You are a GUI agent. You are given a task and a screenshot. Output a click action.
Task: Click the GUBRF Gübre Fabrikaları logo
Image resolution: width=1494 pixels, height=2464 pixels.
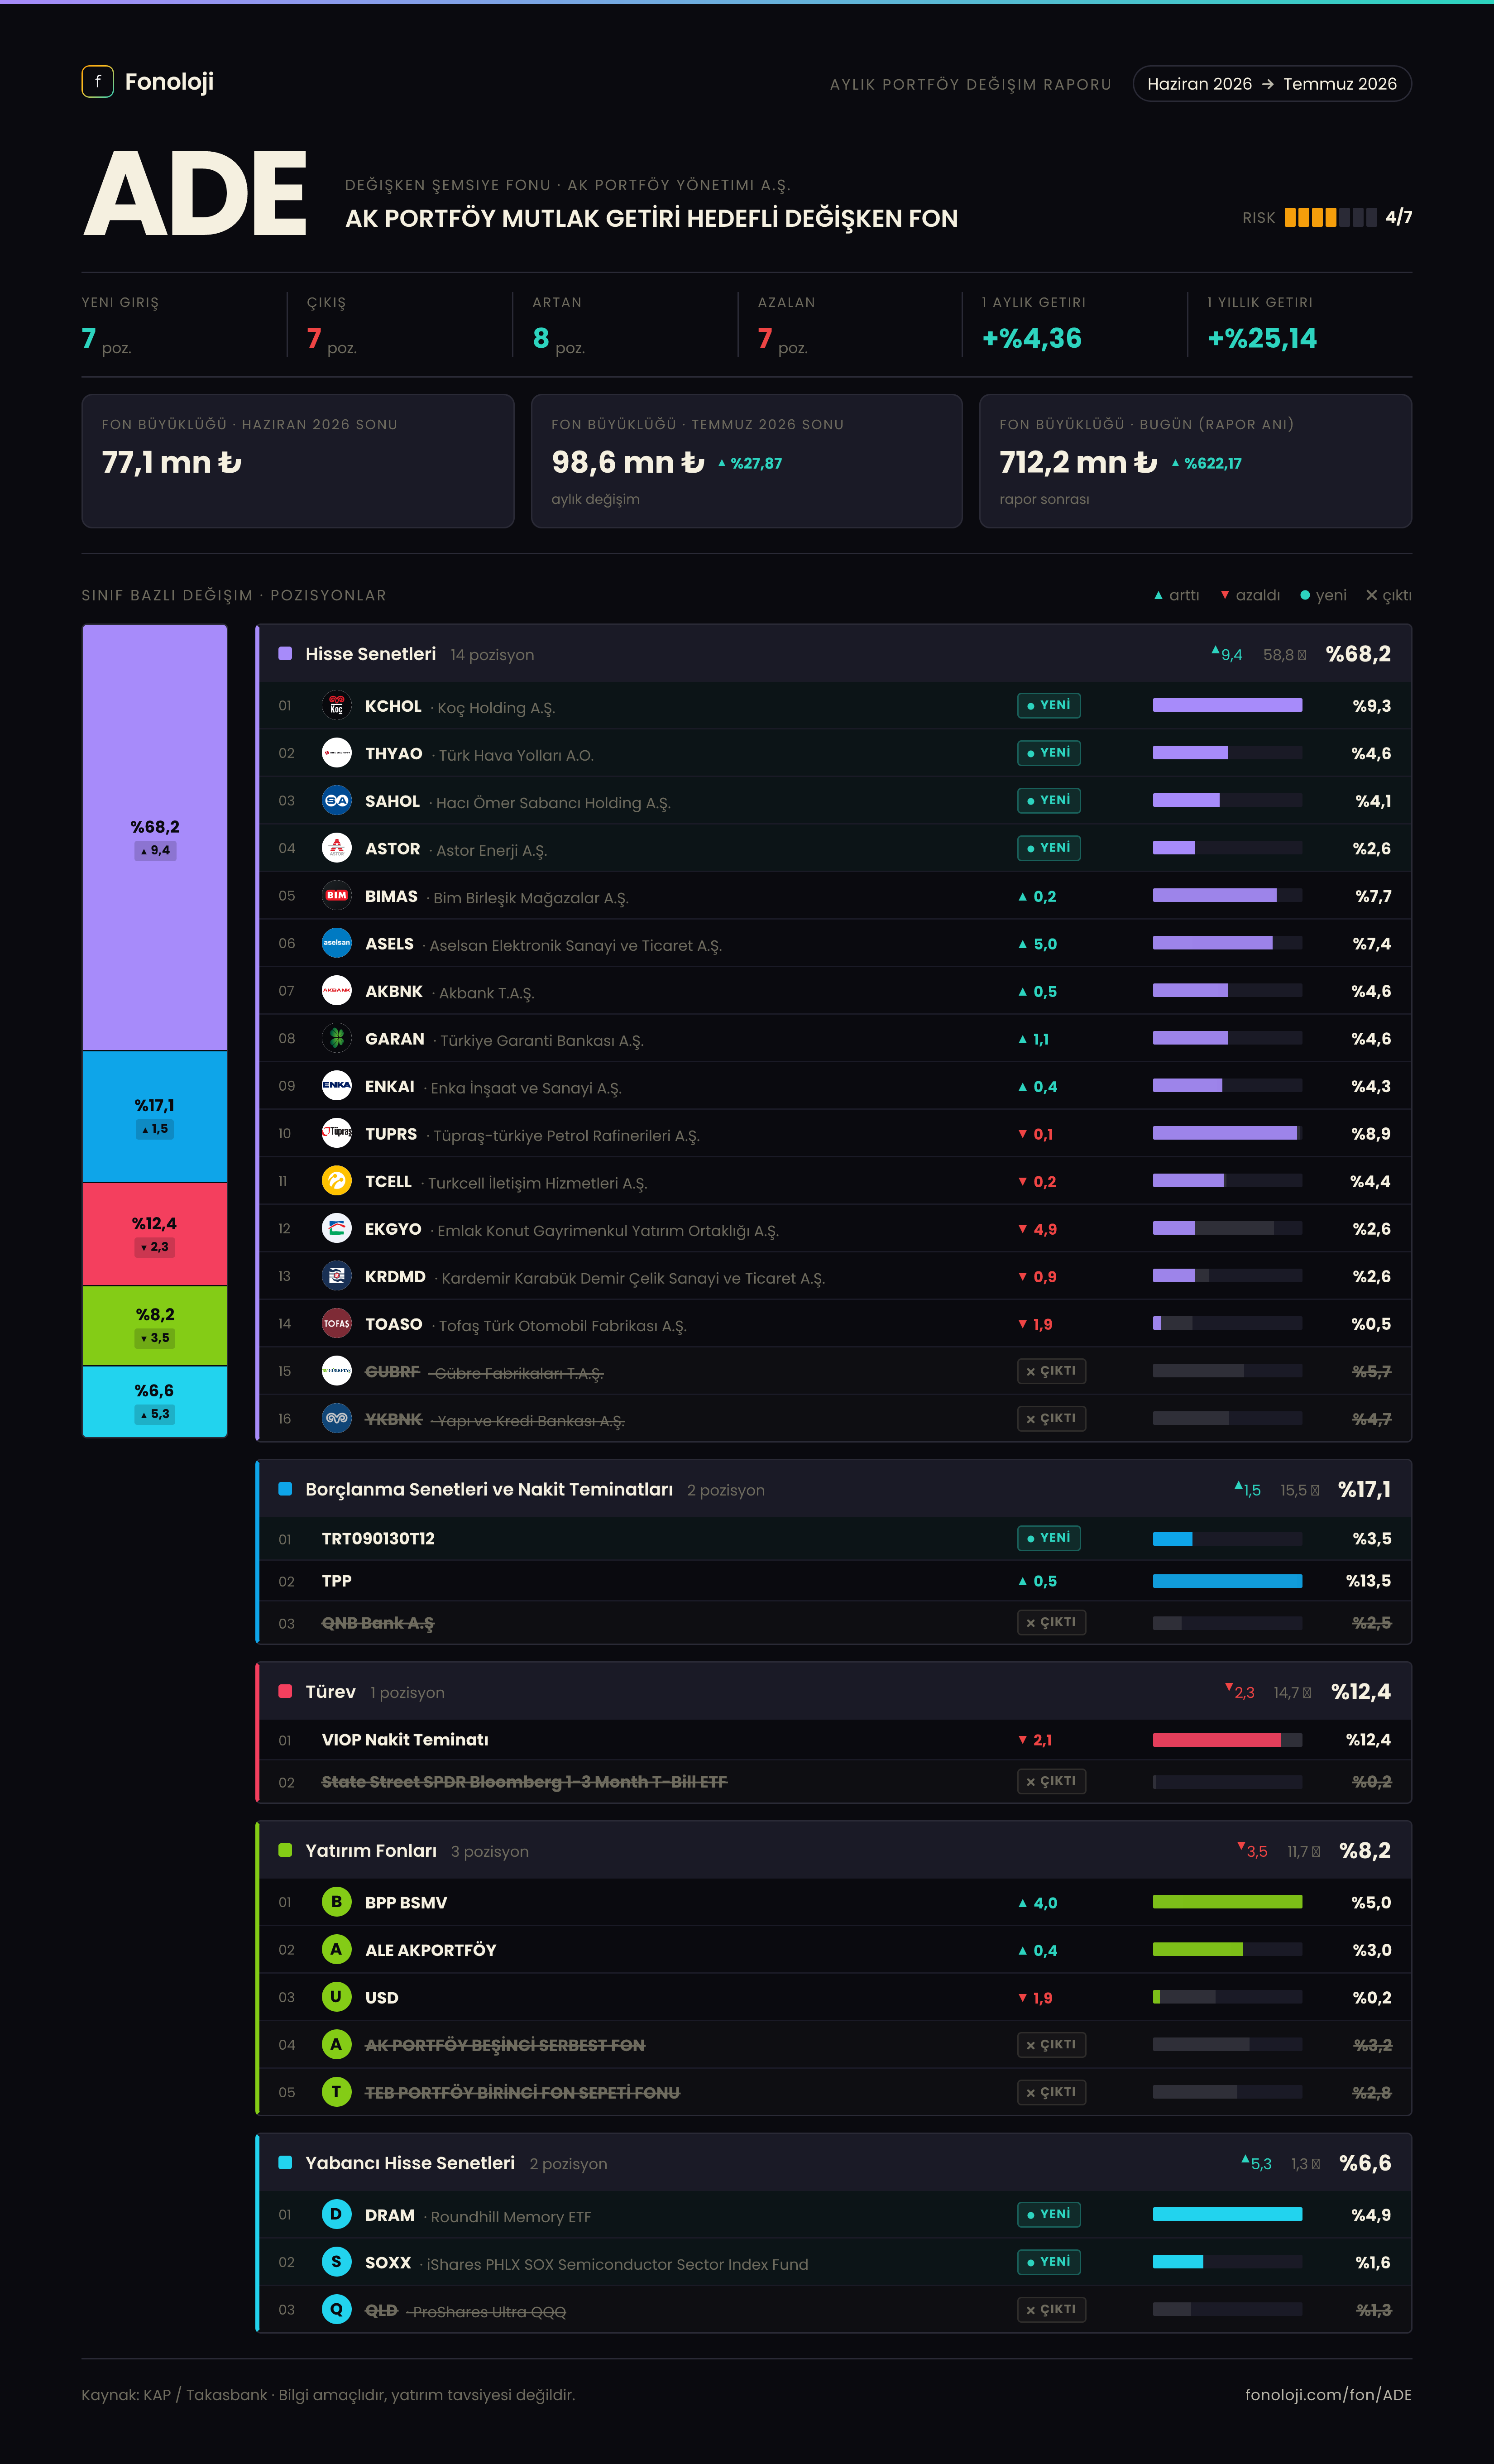tap(337, 1371)
